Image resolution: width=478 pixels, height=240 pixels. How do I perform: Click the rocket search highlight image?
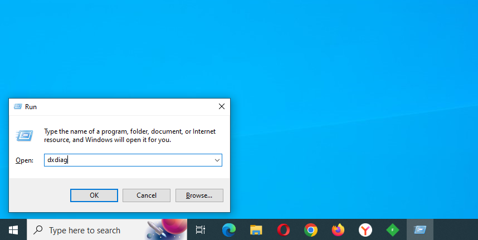point(167,229)
